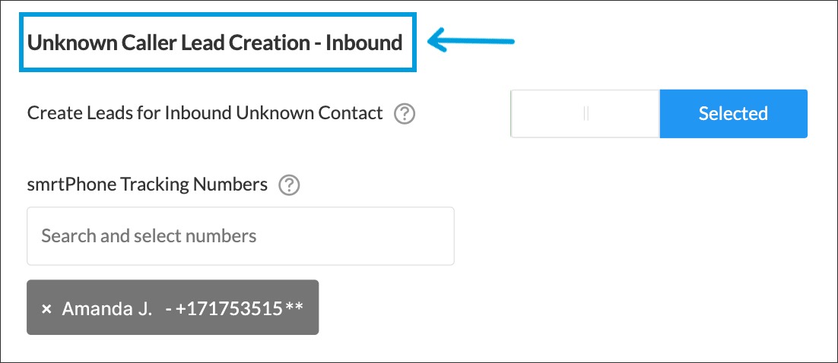
Task: Click the grip lines on the toggle switch
Action: point(586,114)
